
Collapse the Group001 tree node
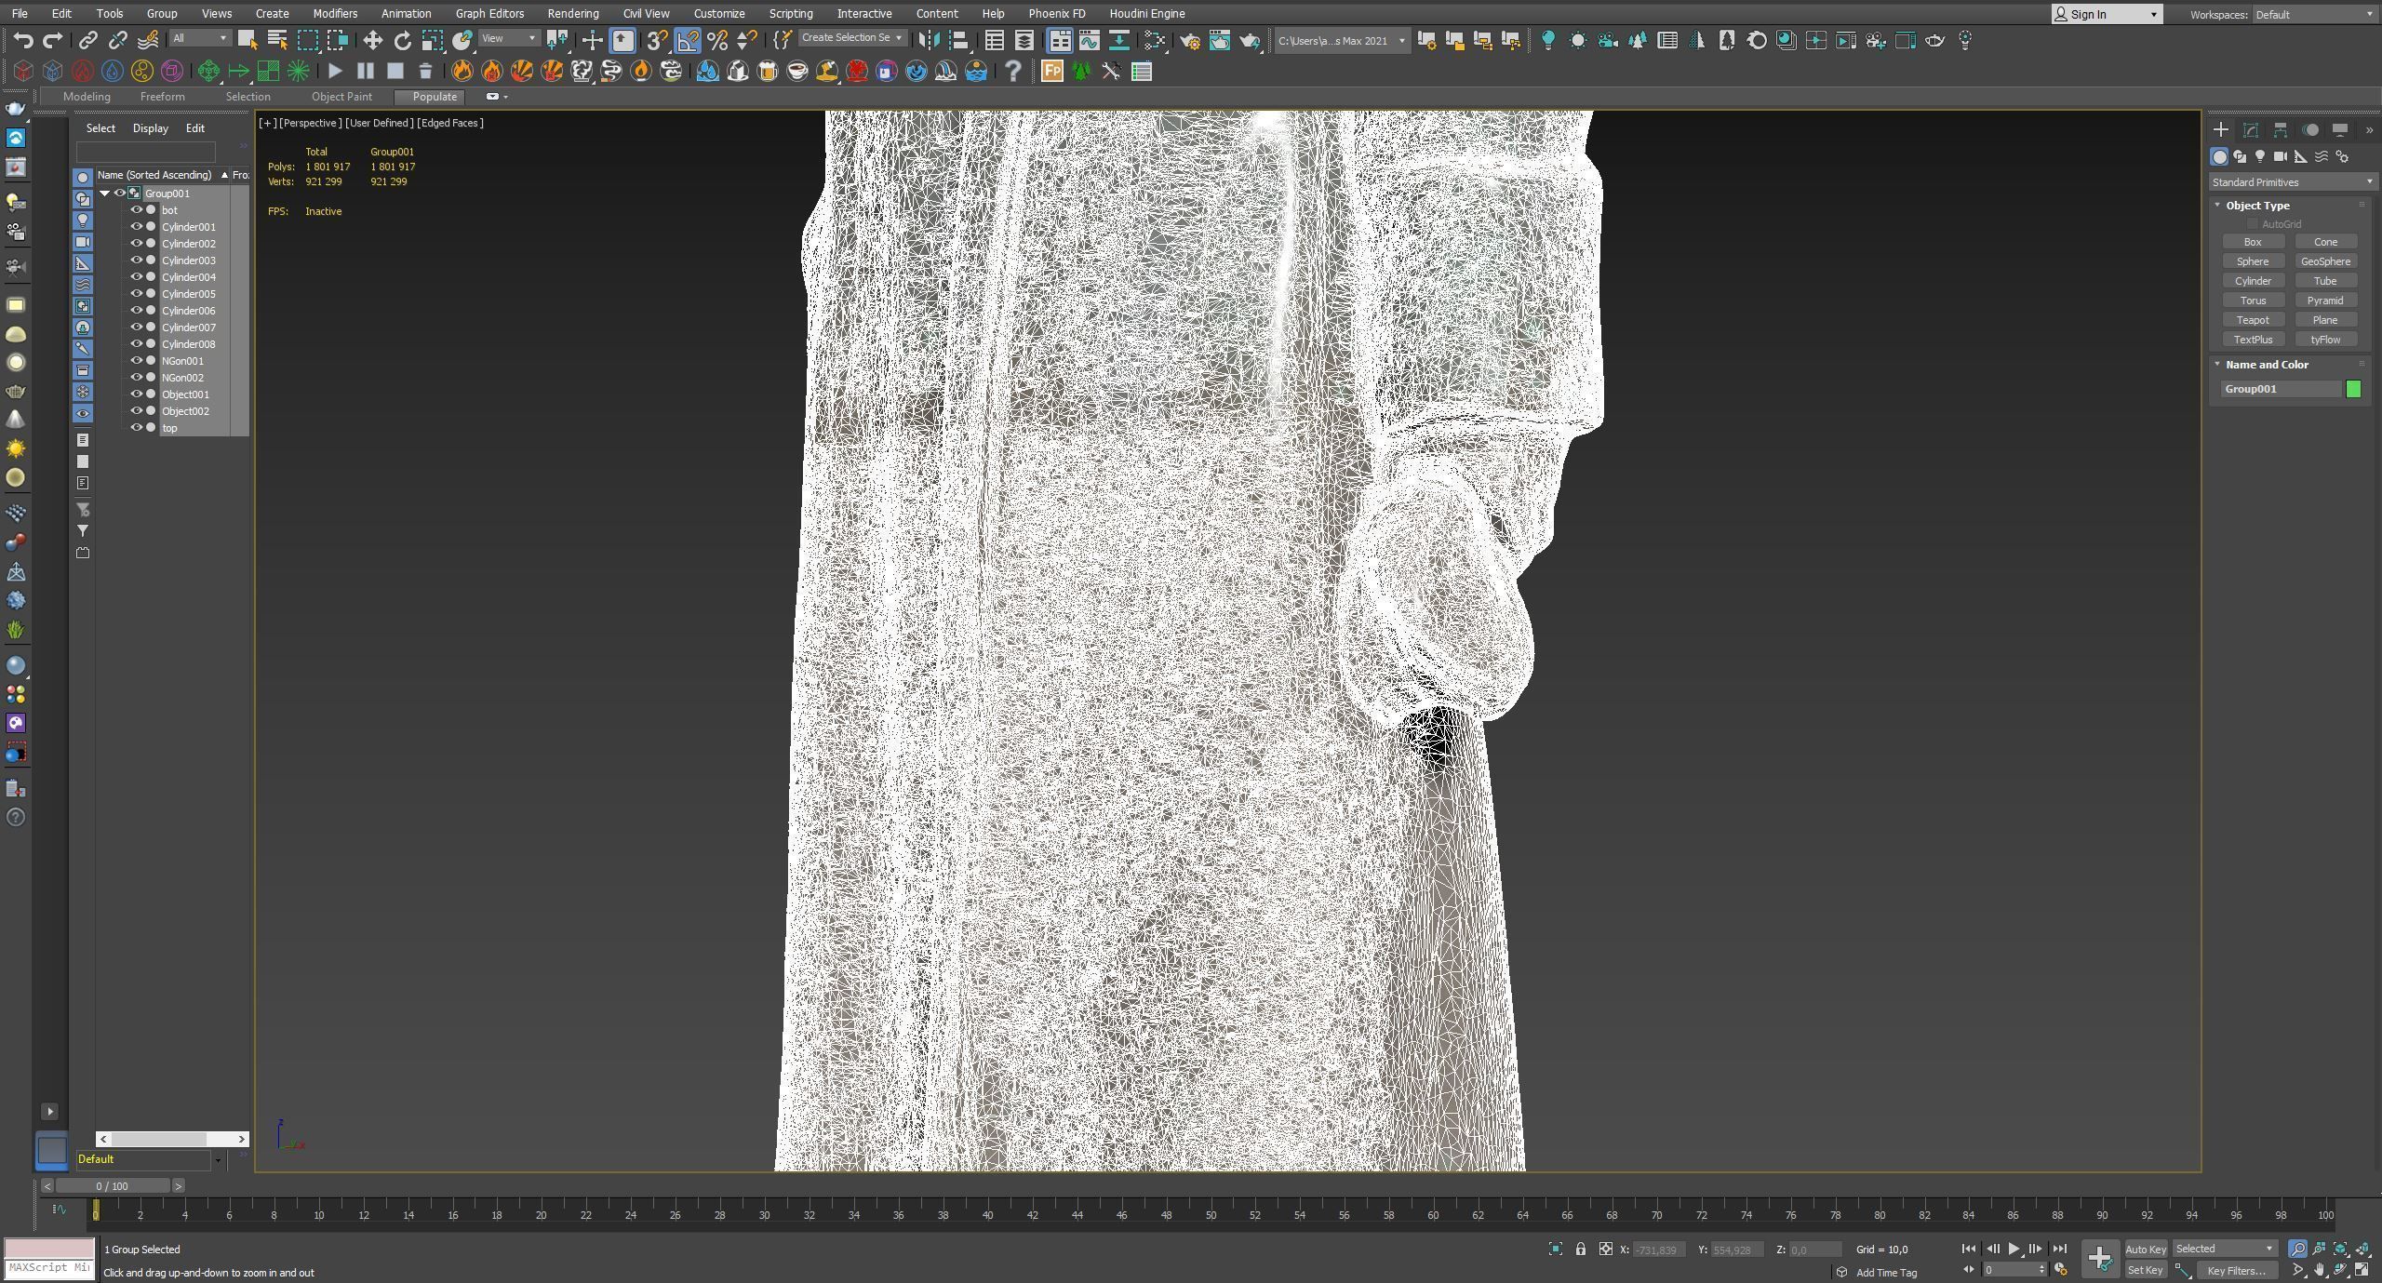click(x=105, y=194)
